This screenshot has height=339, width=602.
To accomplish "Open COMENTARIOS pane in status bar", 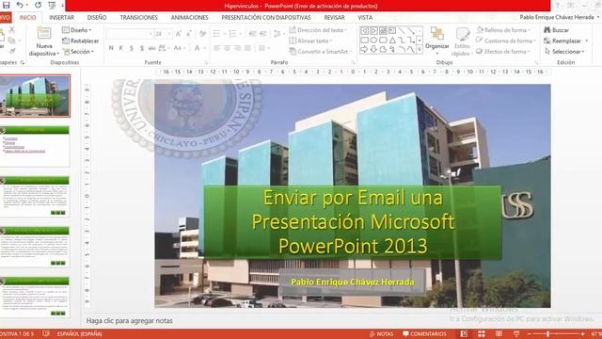I will (424, 334).
